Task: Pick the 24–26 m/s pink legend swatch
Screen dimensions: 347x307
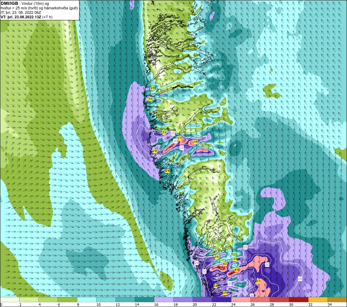Action: (x=241, y=299)
